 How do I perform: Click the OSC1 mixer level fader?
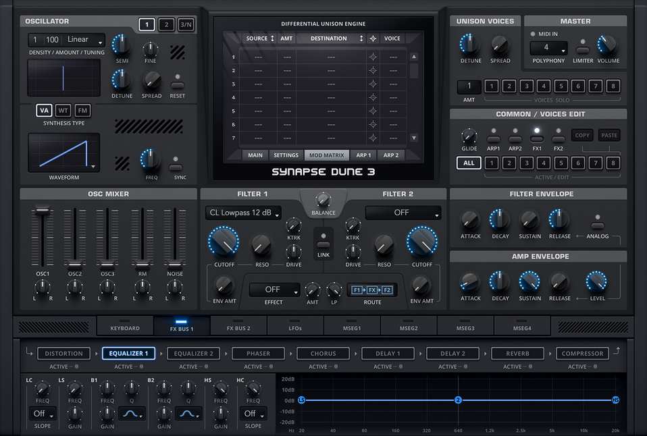click(42, 211)
